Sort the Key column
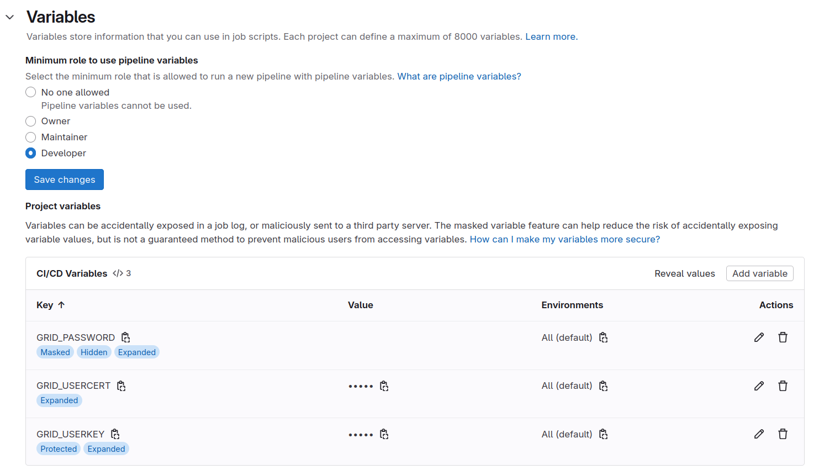 51,305
